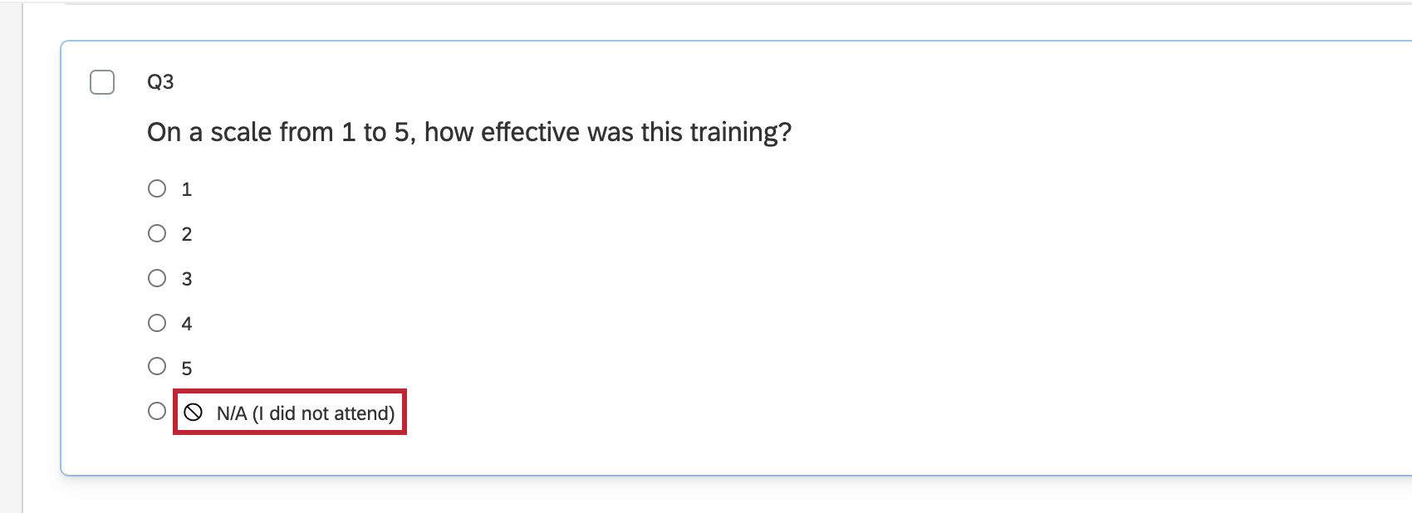
Task: Click the gray area below Q3 card
Action: (x=664, y=496)
